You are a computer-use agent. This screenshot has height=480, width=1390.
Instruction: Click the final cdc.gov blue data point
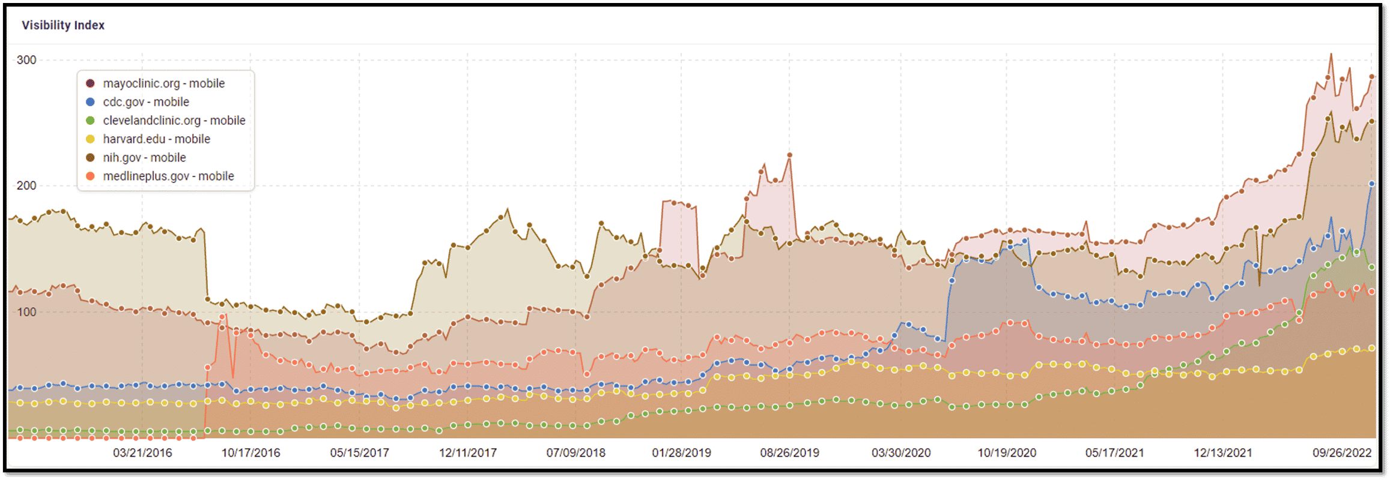[1371, 184]
